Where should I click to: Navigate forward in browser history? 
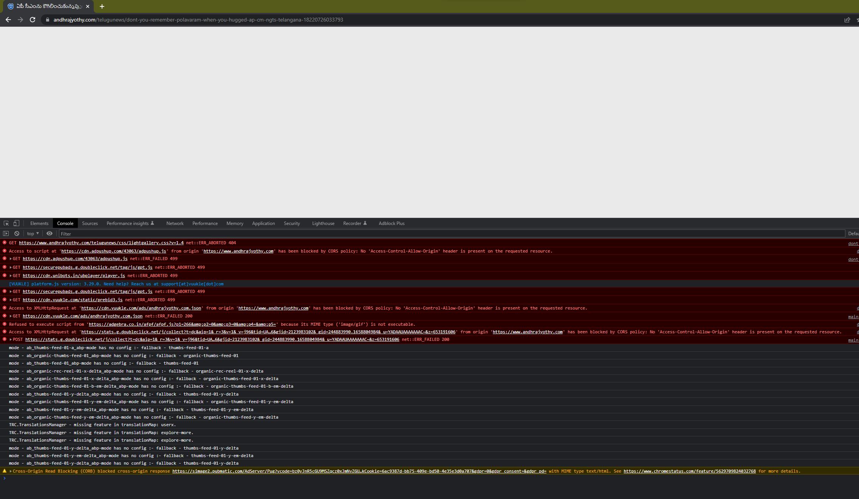click(21, 19)
